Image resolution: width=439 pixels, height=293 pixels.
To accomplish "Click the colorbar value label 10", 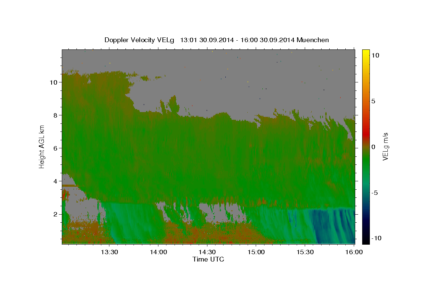I will point(375,55).
